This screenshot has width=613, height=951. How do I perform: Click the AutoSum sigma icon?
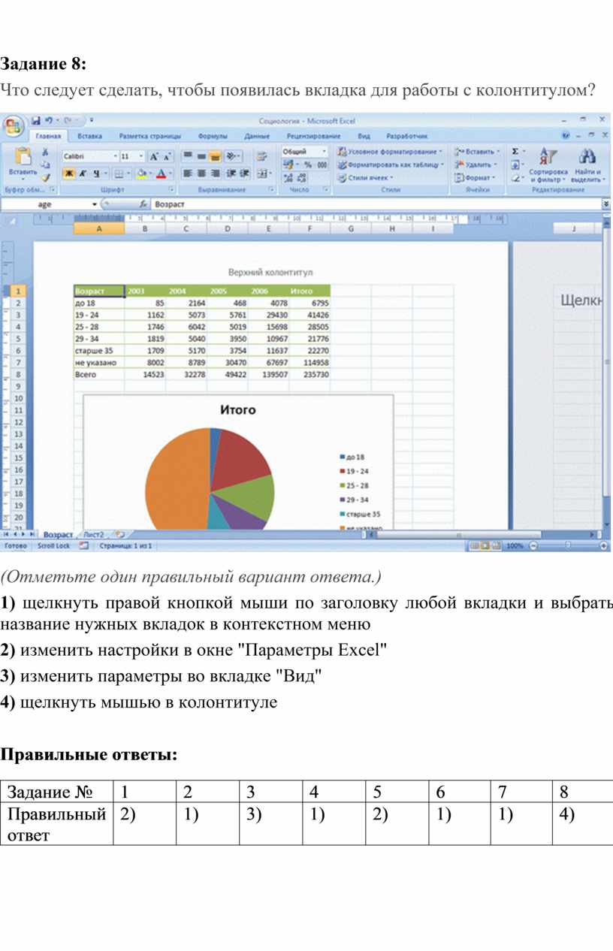tap(515, 152)
